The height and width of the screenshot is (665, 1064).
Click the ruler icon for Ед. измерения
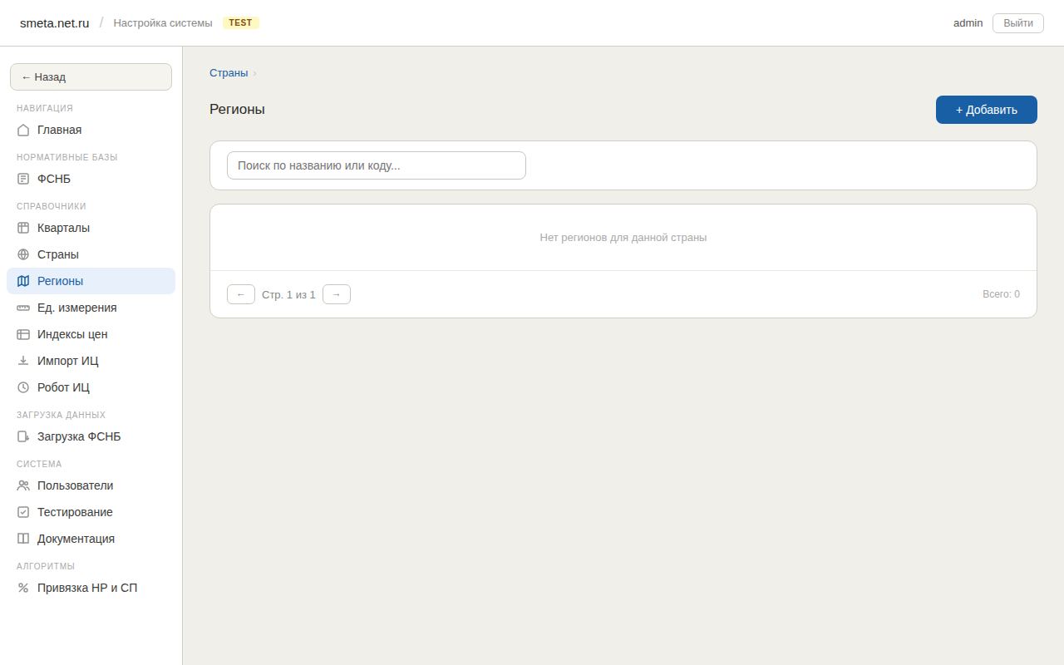[x=23, y=308]
